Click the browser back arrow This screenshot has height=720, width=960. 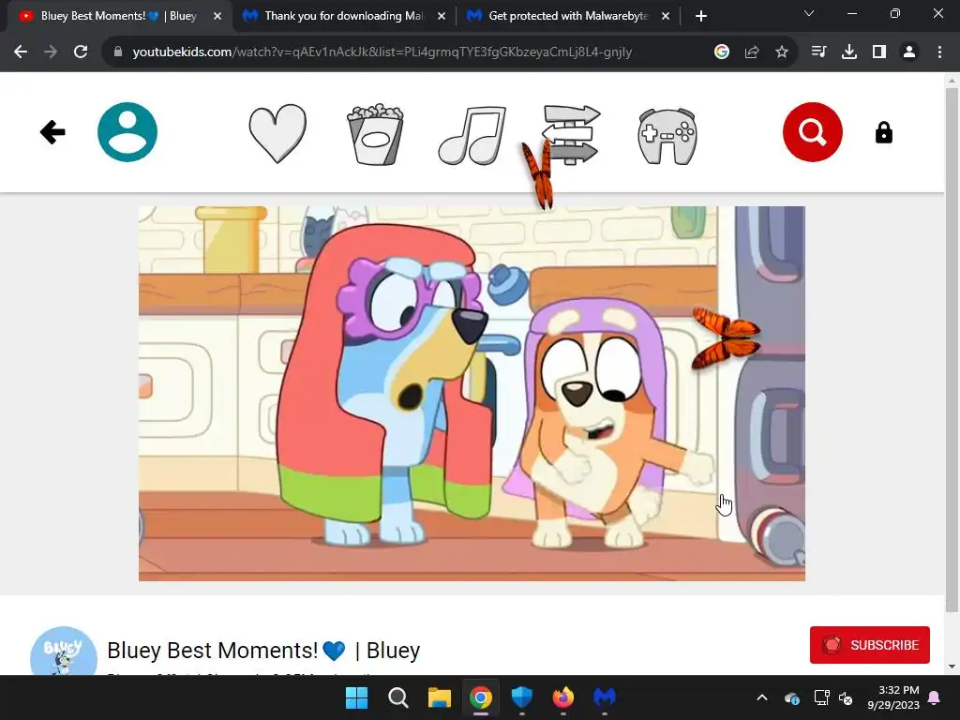pos(21,52)
